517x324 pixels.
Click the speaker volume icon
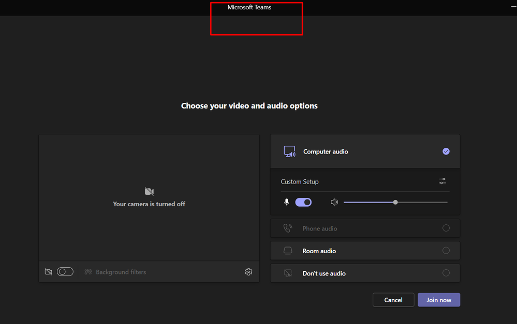pos(334,202)
